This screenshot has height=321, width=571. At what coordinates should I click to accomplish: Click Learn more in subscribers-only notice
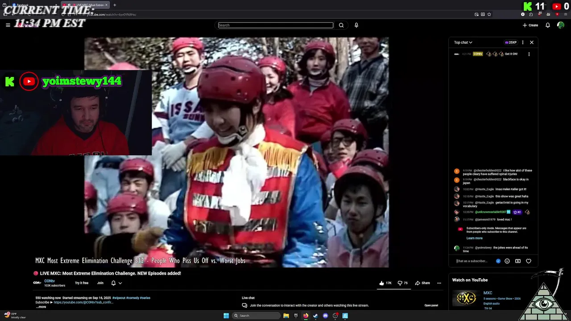coord(474,238)
